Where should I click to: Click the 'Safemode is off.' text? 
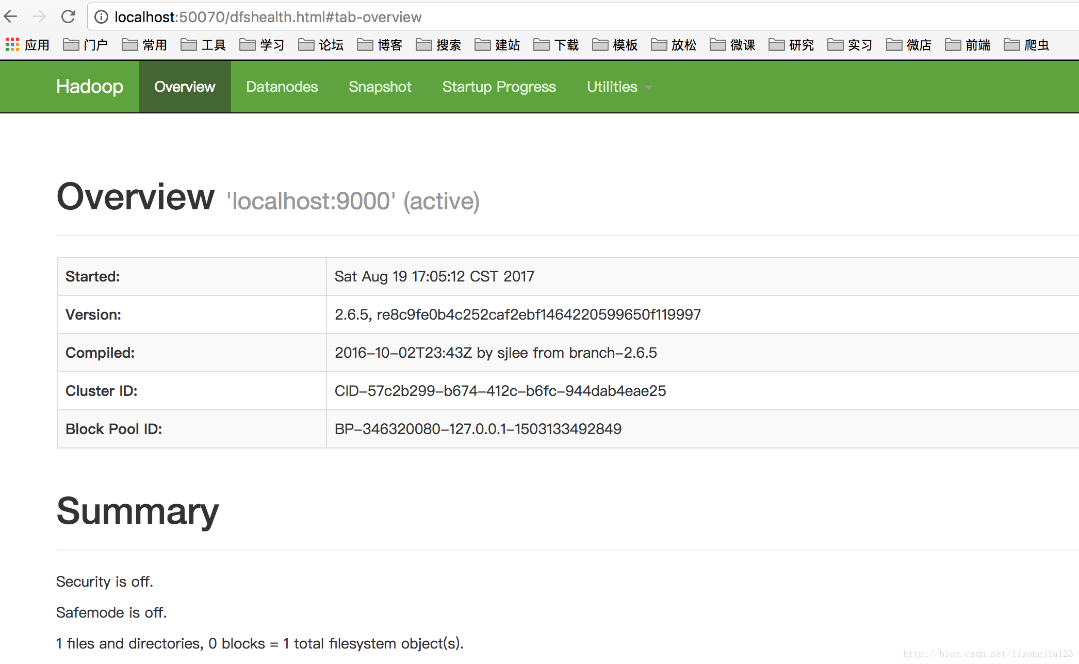coord(111,612)
